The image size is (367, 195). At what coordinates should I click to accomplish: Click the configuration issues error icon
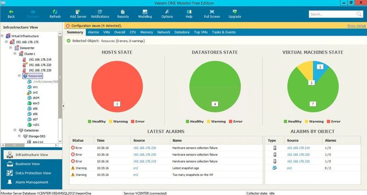[68, 26]
